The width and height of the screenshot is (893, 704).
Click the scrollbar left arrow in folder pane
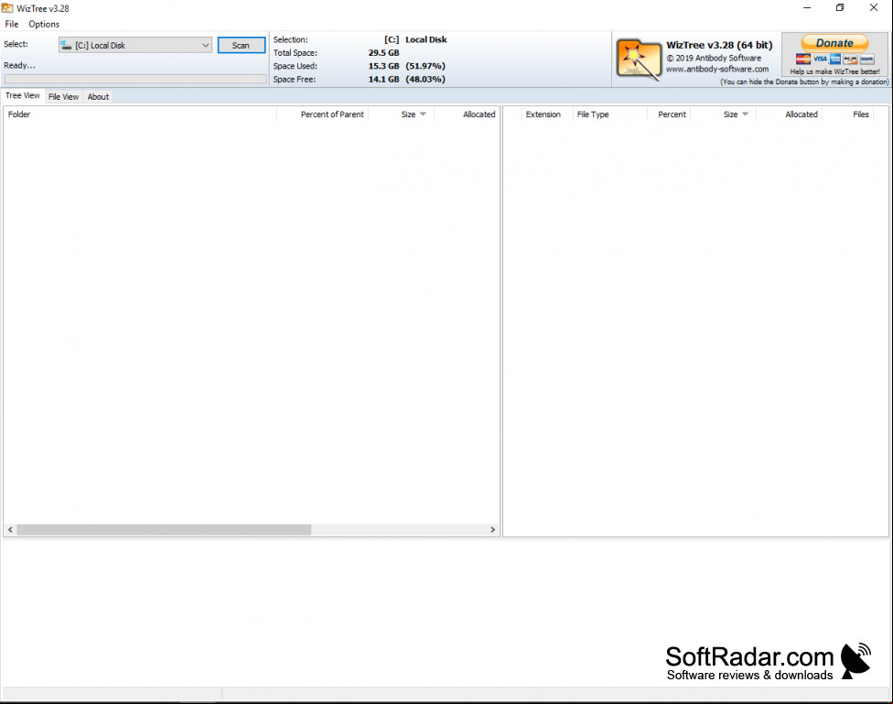pyautogui.click(x=10, y=529)
